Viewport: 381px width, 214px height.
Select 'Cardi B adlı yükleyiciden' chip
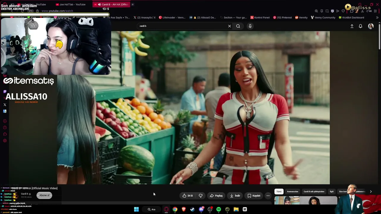point(314,191)
